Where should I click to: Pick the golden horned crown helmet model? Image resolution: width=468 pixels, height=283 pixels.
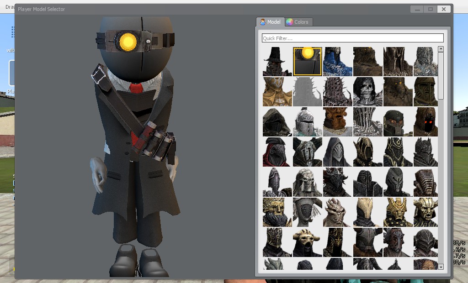click(x=398, y=212)
